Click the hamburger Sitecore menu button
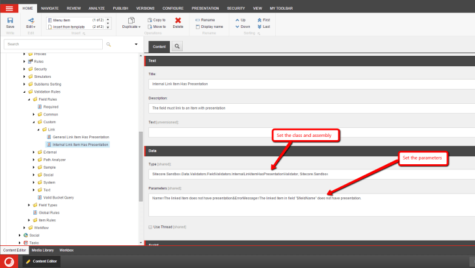475x268 pixels. pyautogui.click(x=9, y=8)
